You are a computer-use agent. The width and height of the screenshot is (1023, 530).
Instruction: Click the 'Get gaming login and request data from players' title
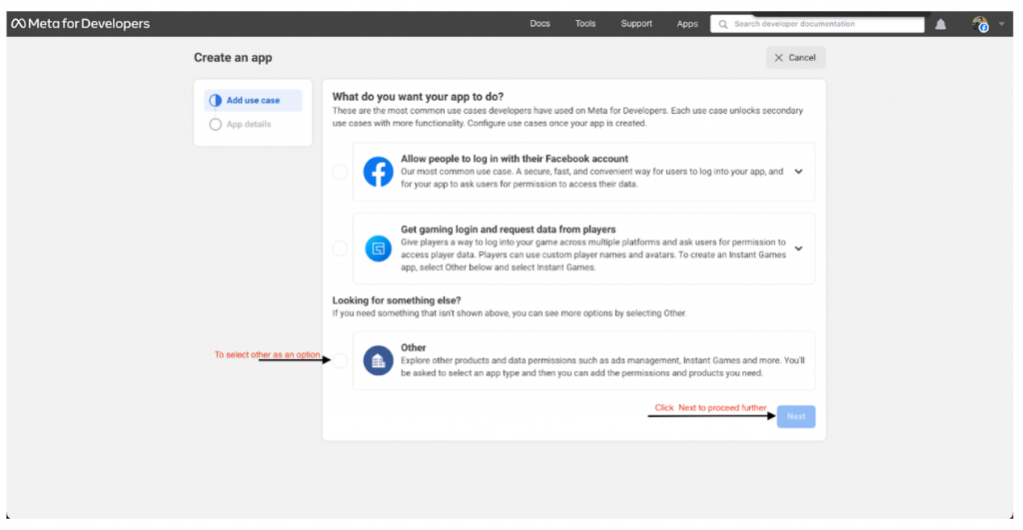click(x=509, y=230)
